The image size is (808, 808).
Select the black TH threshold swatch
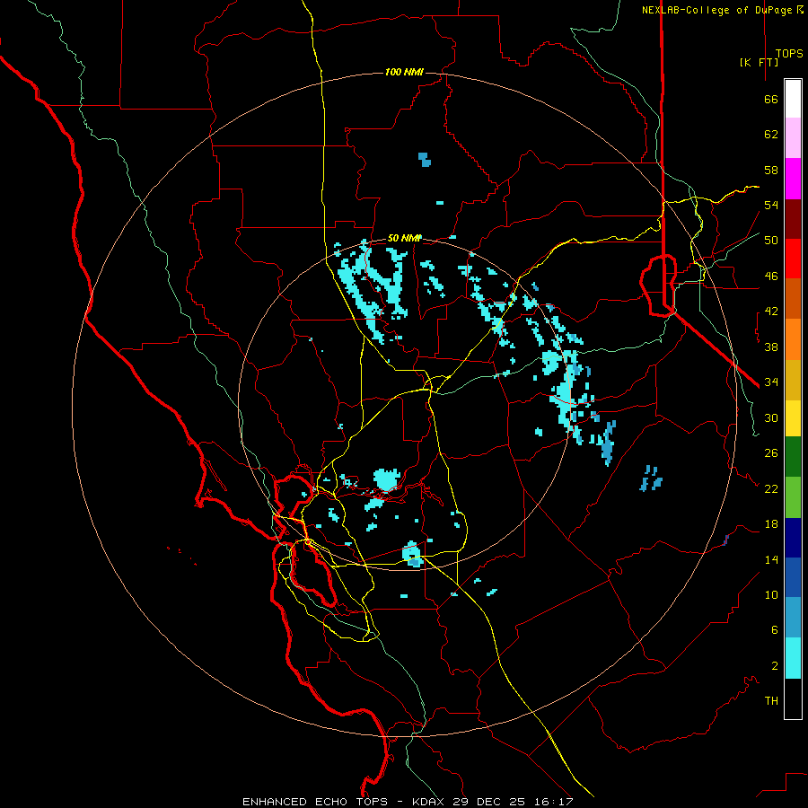pyautogui.click(x=793, y=698)
